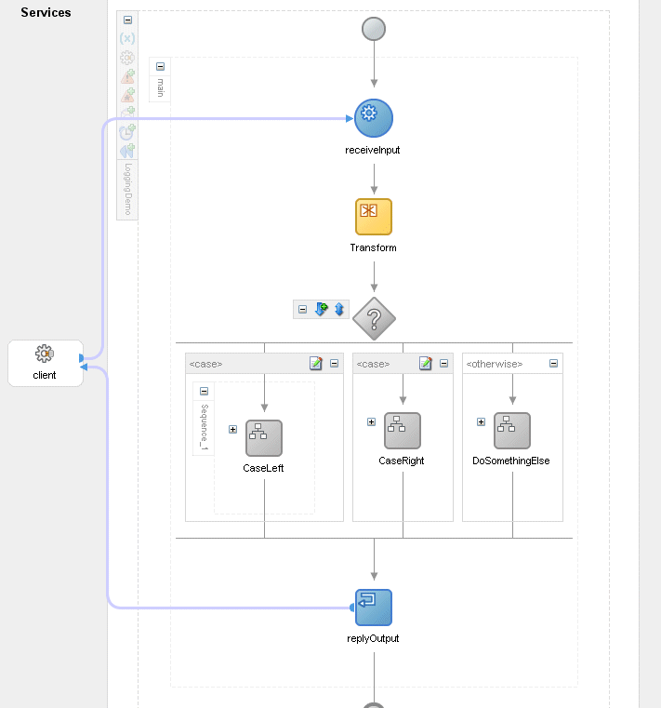Expand the DoSomethingElse scope
The height and width of the screenshot is (708, 661).
coord(481,421)
